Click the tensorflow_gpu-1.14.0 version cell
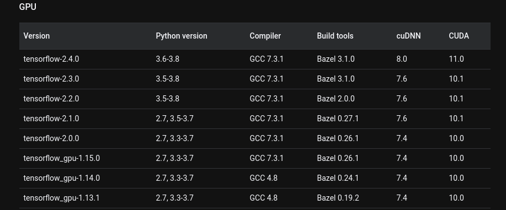Viewport: 506px width, 210px height. pos(62,178)
